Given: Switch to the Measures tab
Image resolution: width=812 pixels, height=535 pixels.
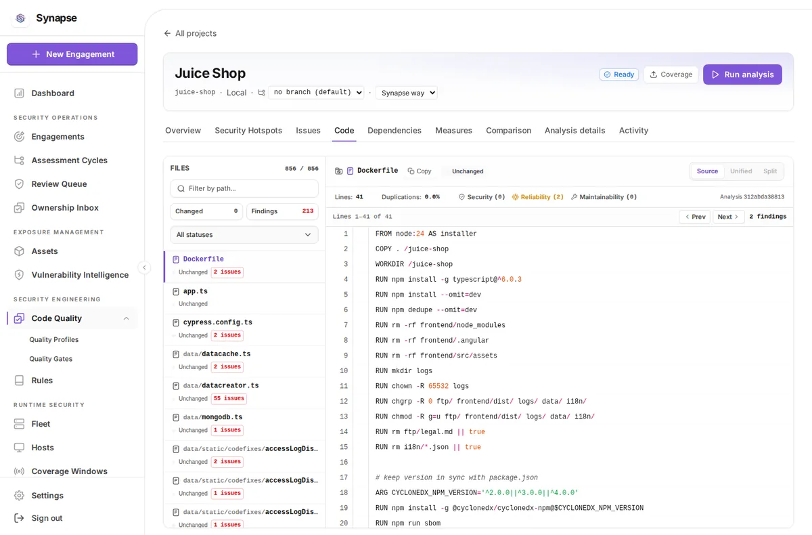Looking at the screenshot, I should click(453, 130).
